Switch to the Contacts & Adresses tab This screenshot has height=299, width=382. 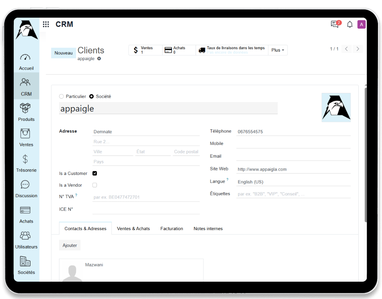pyautogui.click(x=85, y=229)
